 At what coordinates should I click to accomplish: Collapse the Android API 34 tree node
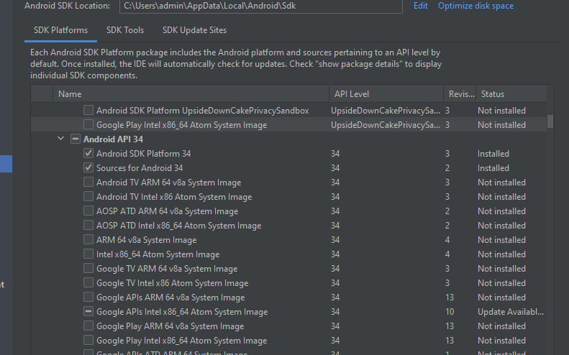click(x=61, y=139)
